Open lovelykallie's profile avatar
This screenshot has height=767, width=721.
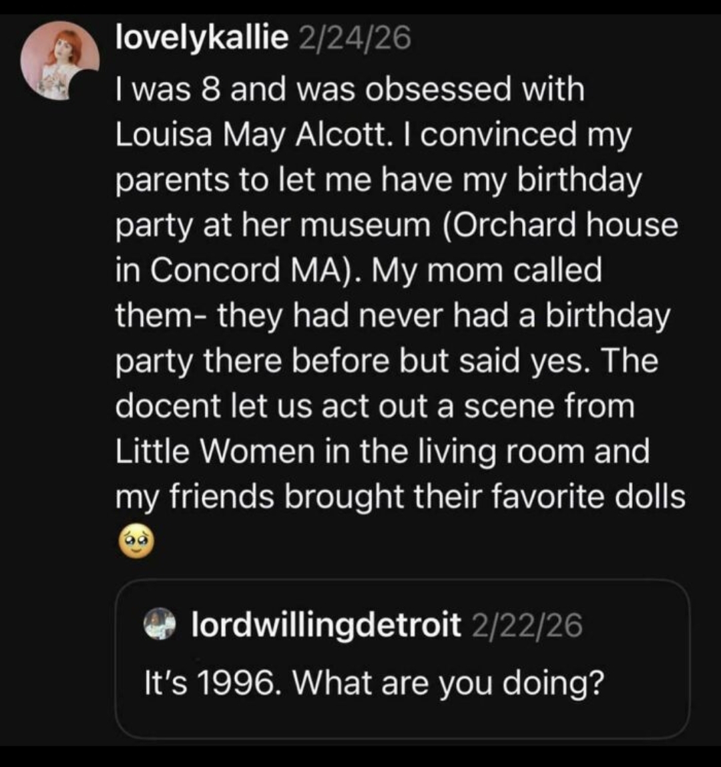click(x=59, y=61)
